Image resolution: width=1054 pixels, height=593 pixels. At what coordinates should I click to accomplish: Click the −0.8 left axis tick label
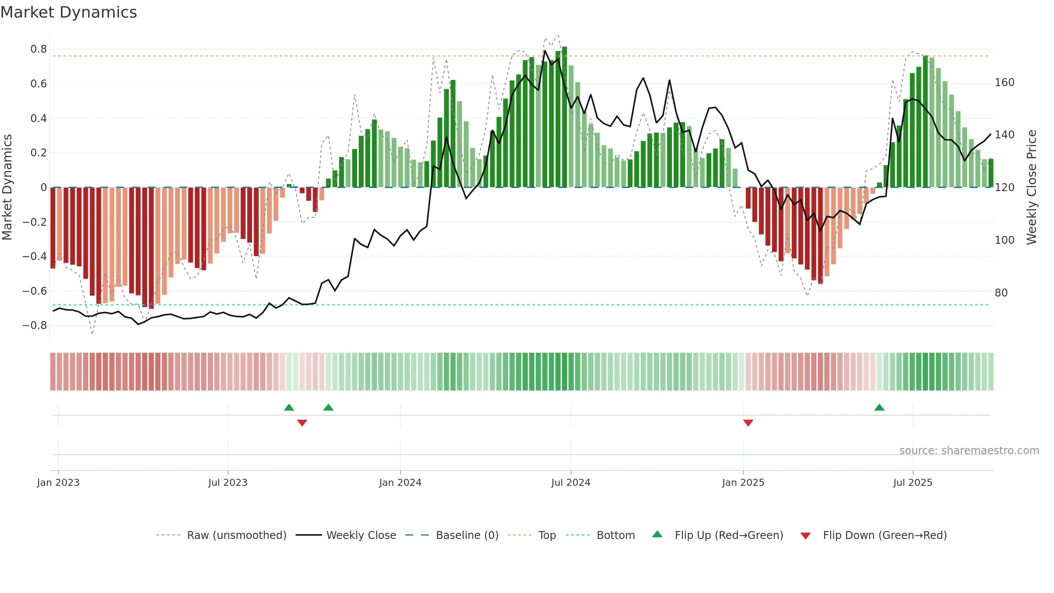(35, 325)
